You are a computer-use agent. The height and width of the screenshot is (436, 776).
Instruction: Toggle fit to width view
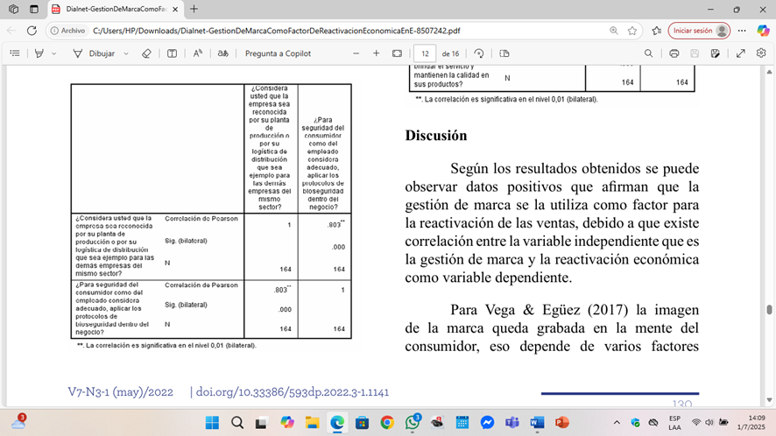[x=397, y=53]
